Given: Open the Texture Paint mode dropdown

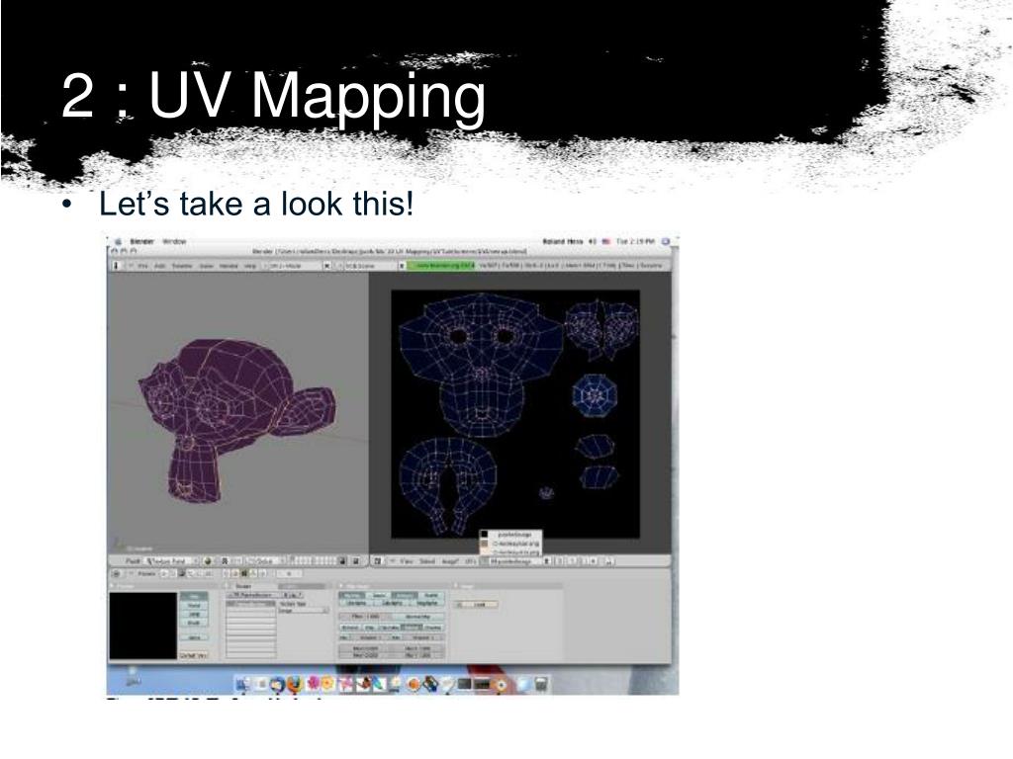Looking at the screenshot, I should point(170,561).
